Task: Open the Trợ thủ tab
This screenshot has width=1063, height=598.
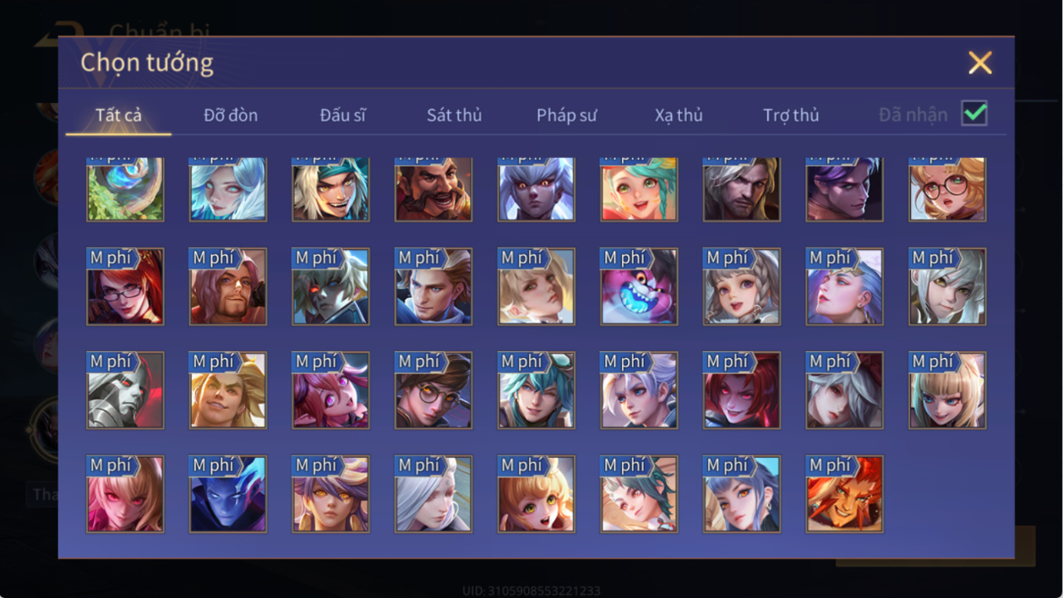Action: pos(791,115)
